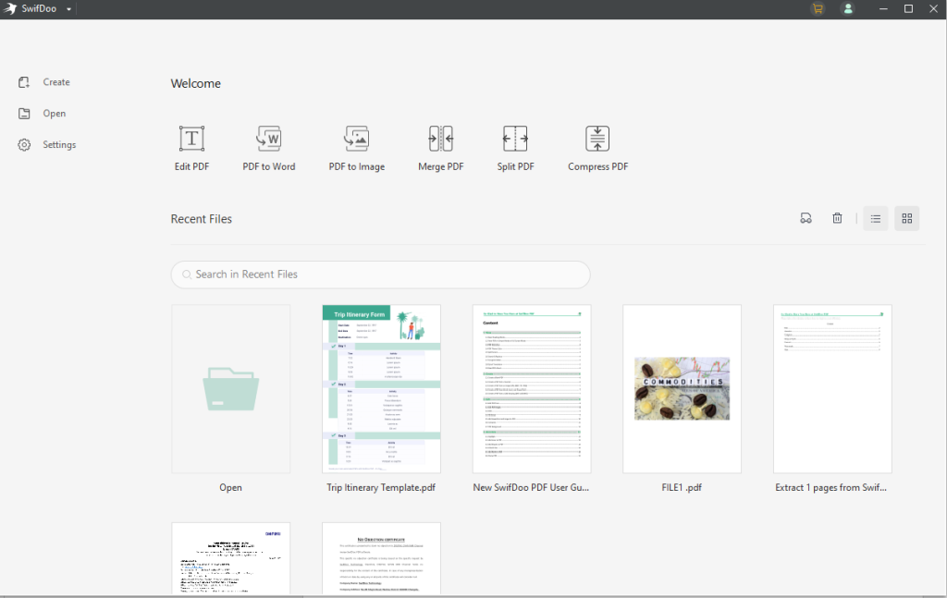The width and height of the screenshot is (947, 598).
Task: Launch the Split PDF icon
Action: coord(515,139)
